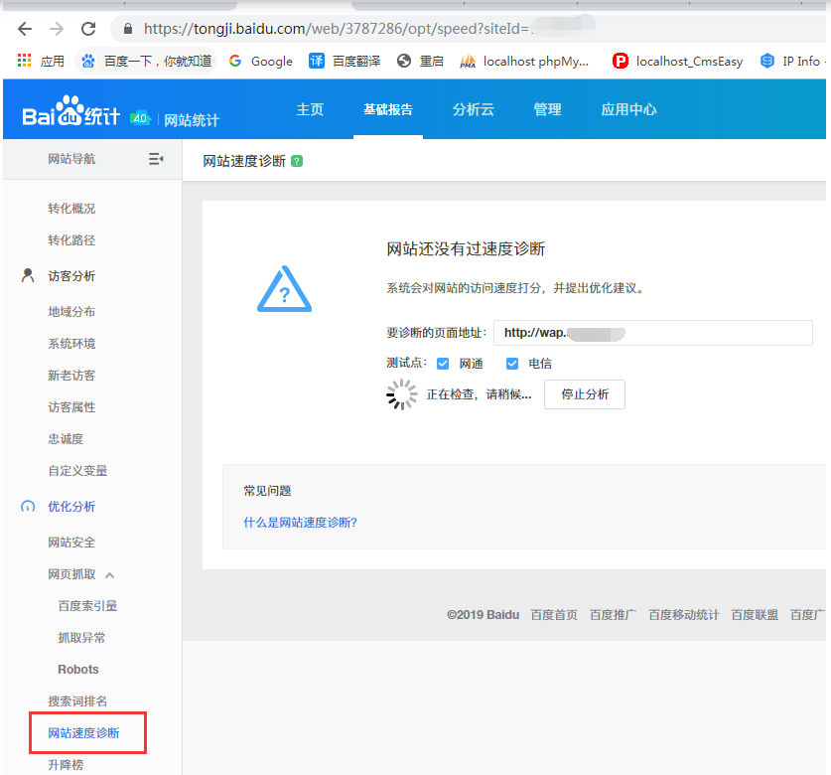The width and height of the screenshot is (831, 775).
Task: Switch to the 分析云 tab
Action: click(473, 109)
